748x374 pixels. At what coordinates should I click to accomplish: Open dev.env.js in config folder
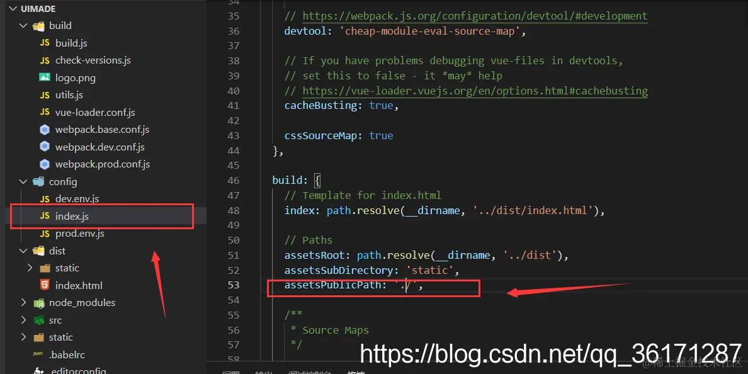click(77, 199)
